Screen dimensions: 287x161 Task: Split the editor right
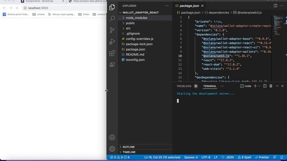(275, 6)
